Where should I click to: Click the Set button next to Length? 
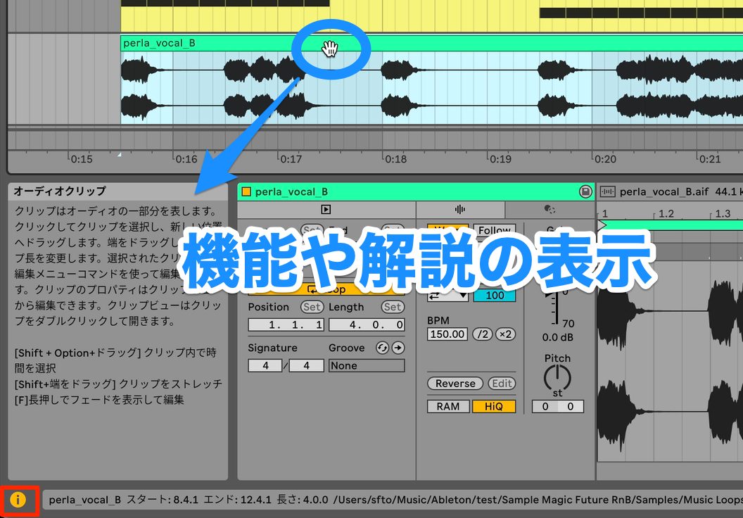(393, 307)
